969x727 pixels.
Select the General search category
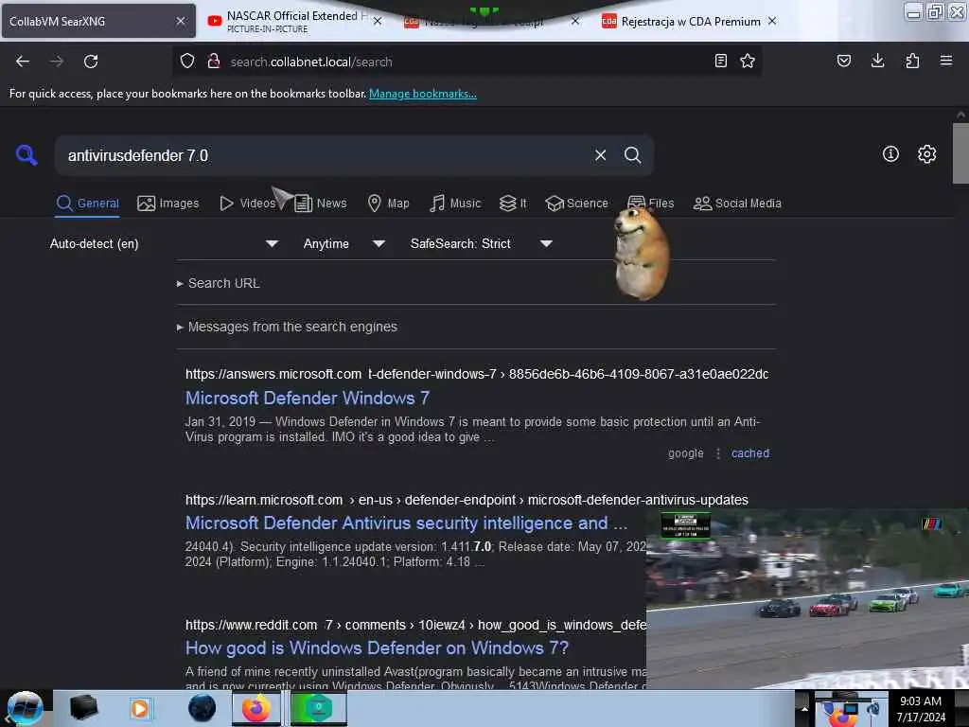click(x=87, y=203)
